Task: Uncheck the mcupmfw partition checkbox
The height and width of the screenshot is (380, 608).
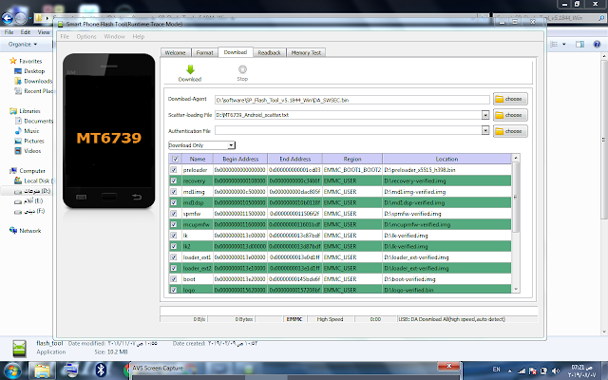Action: pyautogui.click(x=174, y=224)
